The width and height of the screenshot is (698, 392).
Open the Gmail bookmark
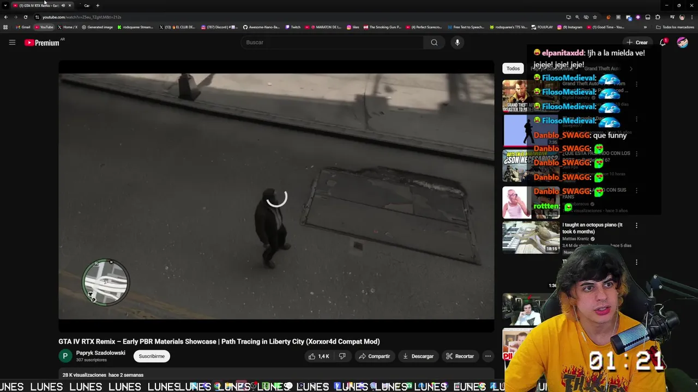tap(23, 27)
